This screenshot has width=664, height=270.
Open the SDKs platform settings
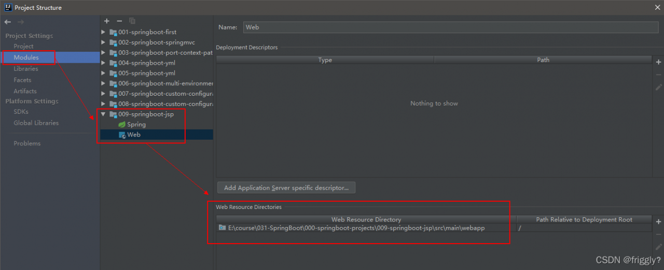(21, 112)
